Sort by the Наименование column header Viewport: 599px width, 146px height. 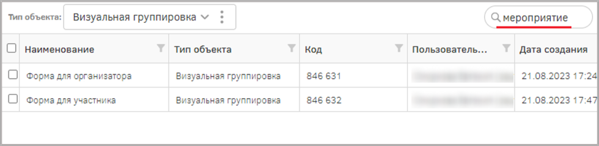click(60, 49)
